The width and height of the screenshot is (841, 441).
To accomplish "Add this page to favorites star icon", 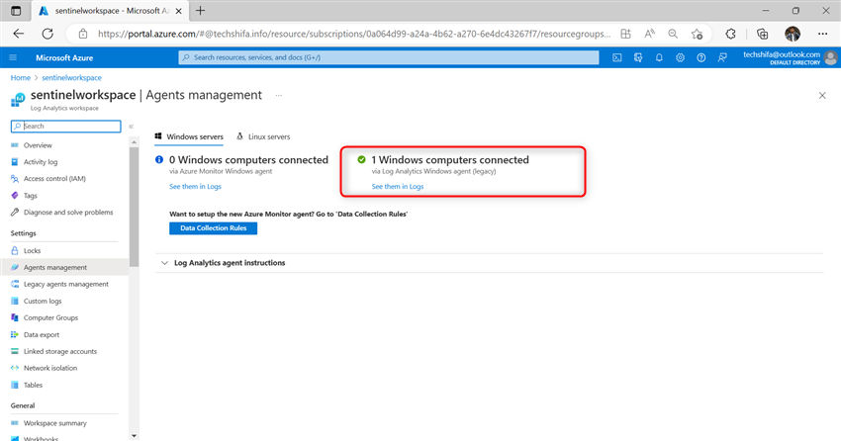I will [697, 34].
